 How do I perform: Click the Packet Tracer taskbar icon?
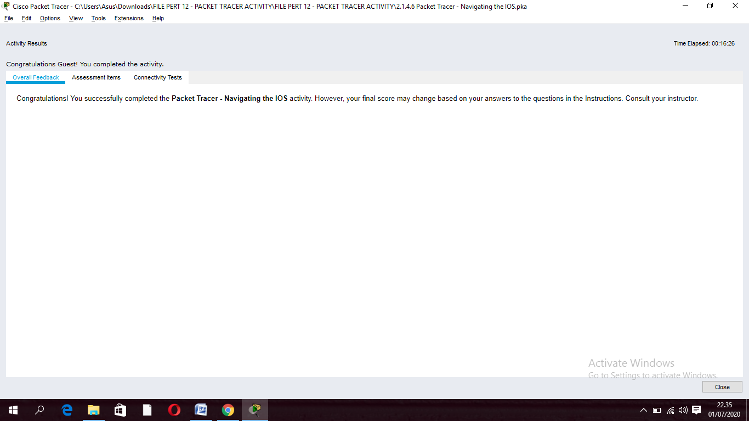pos(255,410)
